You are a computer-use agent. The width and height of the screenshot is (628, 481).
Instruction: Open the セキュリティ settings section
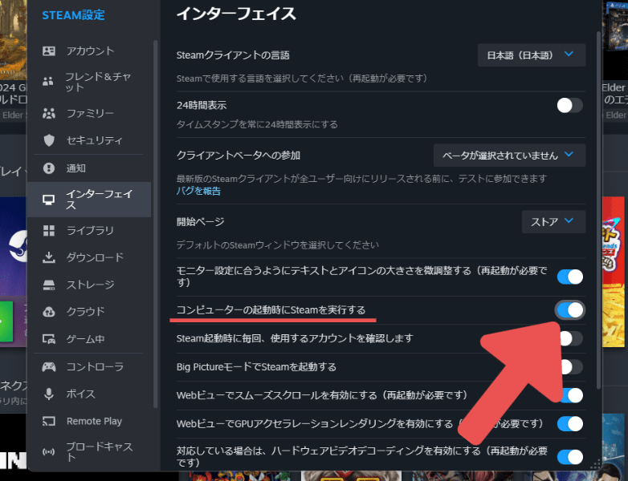[x=89, y=140]
